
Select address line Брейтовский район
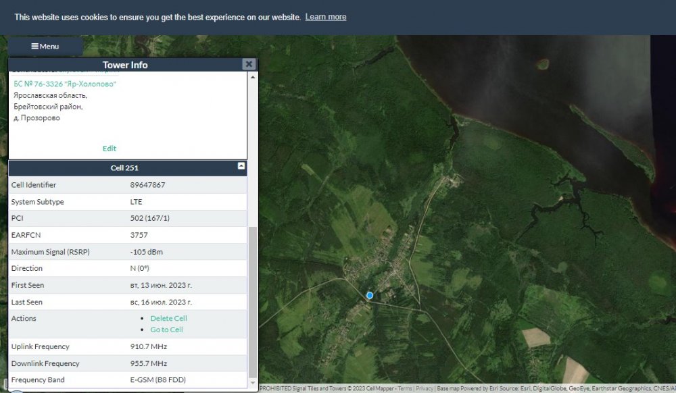[x=48, y=106]
